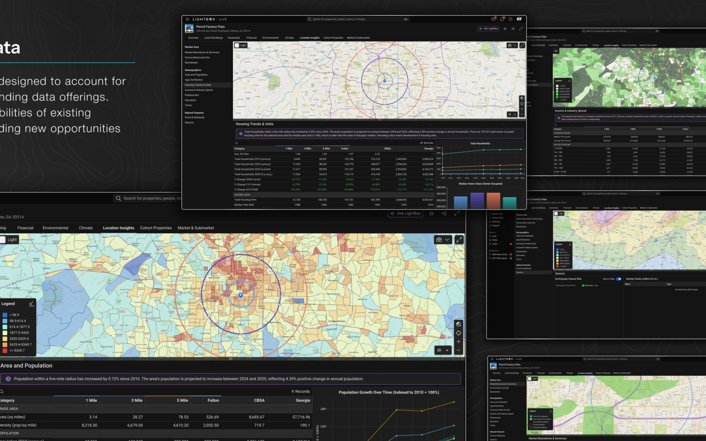Click the help question mark icon
The image size is (706, 441).
[x=510, y=19]
